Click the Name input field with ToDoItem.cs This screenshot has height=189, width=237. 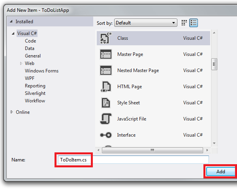click(x=134, y=160)
